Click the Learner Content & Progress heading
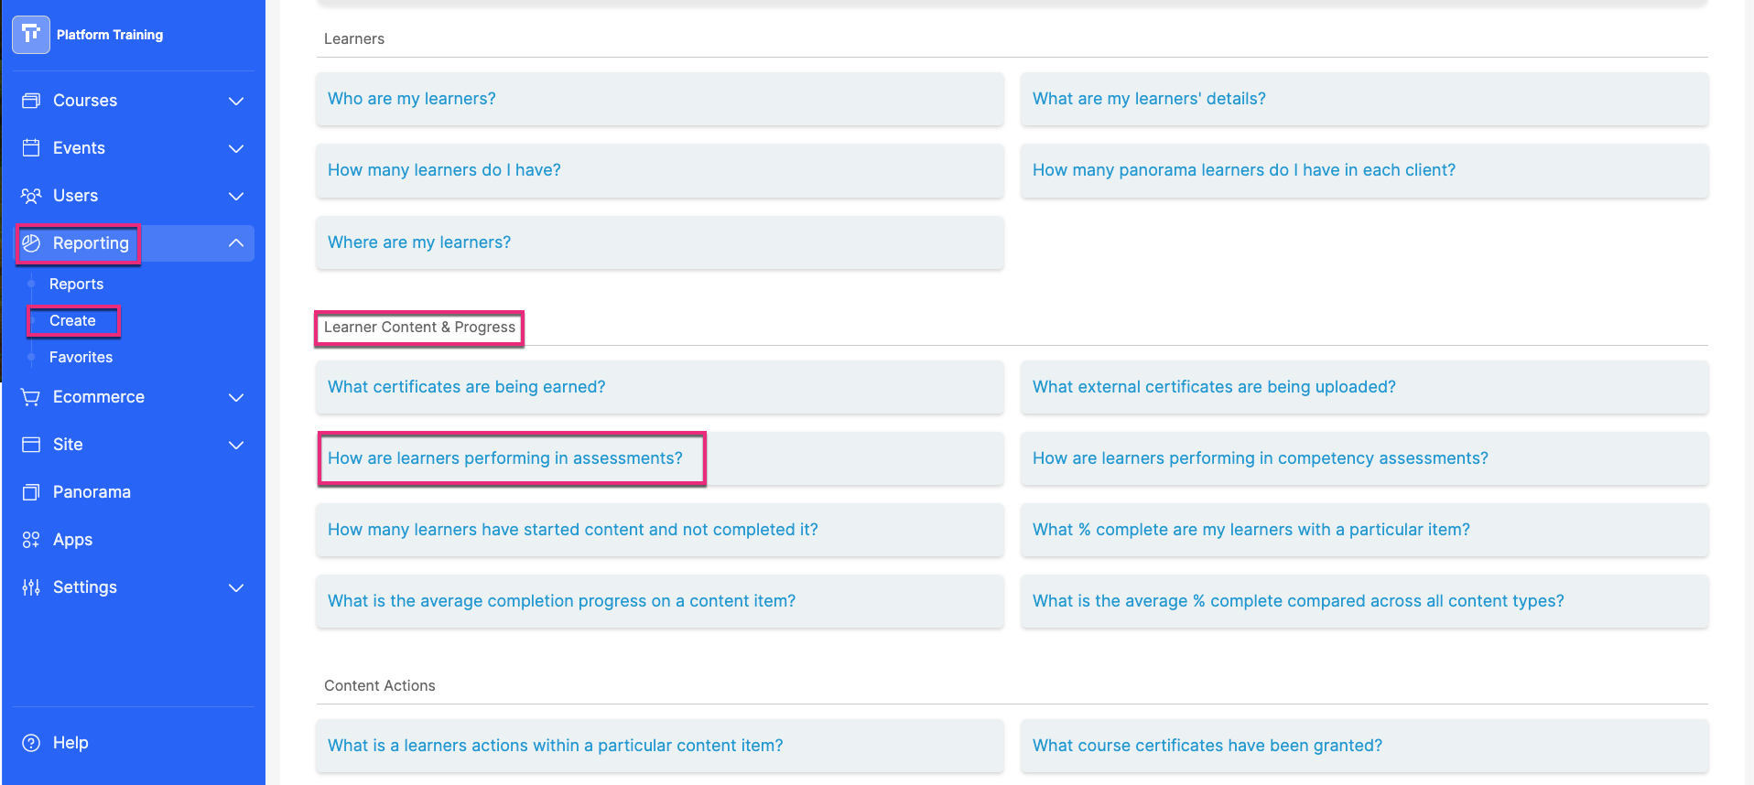 click(419, 328)
